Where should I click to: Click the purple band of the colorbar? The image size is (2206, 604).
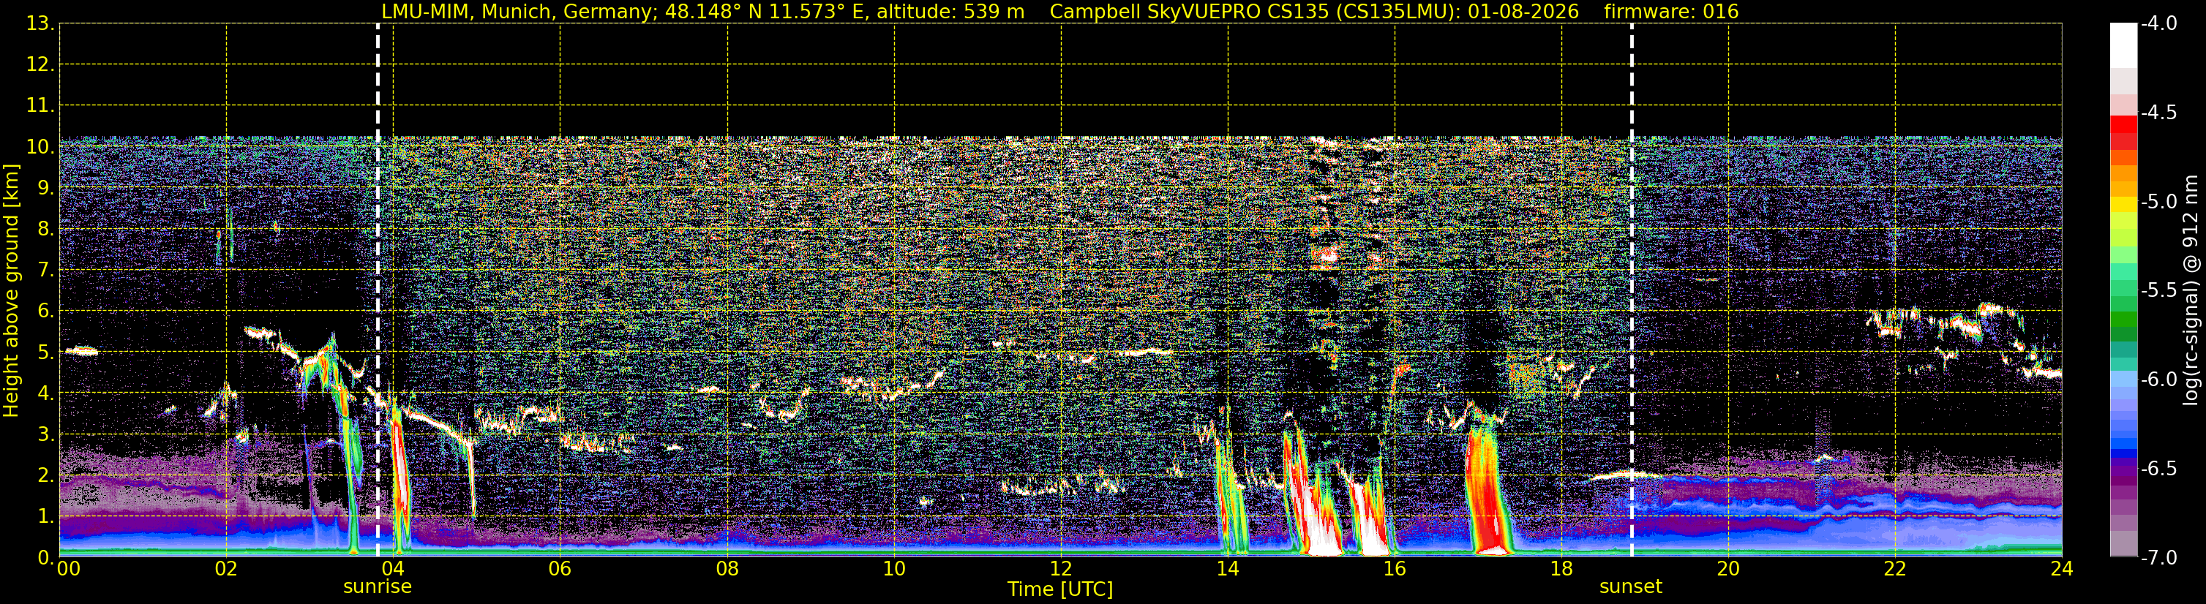[2123, 470]
